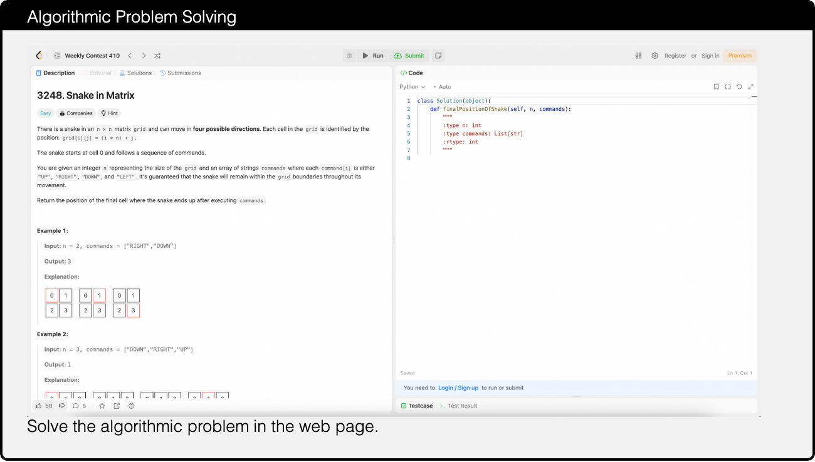The width and height of the screenshot is (815, 462).
Task: Select the Testcase tab
Action: (x=417, y=406)
